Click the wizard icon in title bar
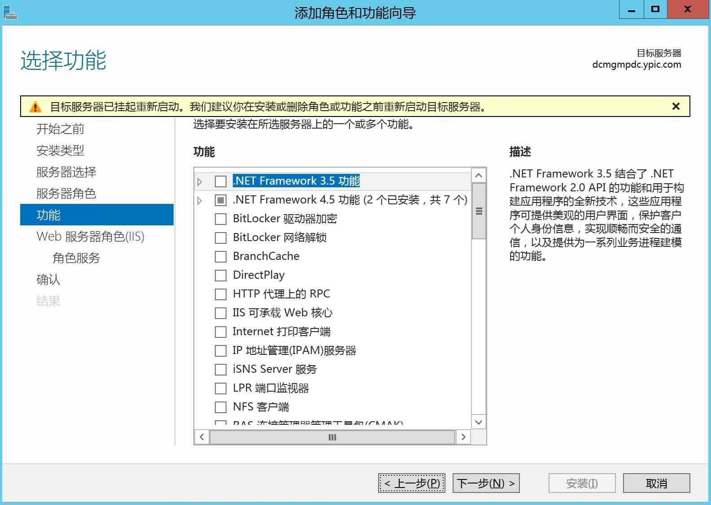This screenshot has width=711, height=505. [x=10, y=12]
